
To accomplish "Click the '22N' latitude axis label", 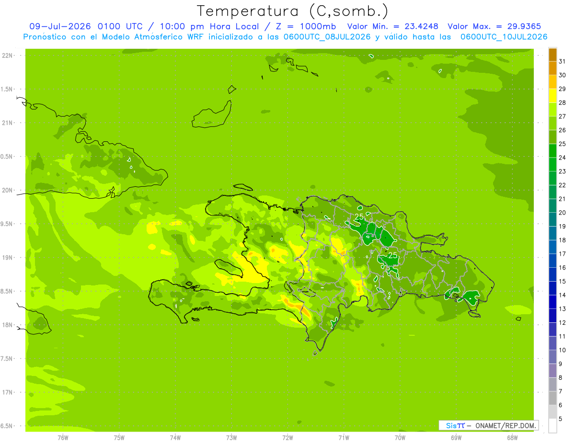I will click(x=7, y=55).
